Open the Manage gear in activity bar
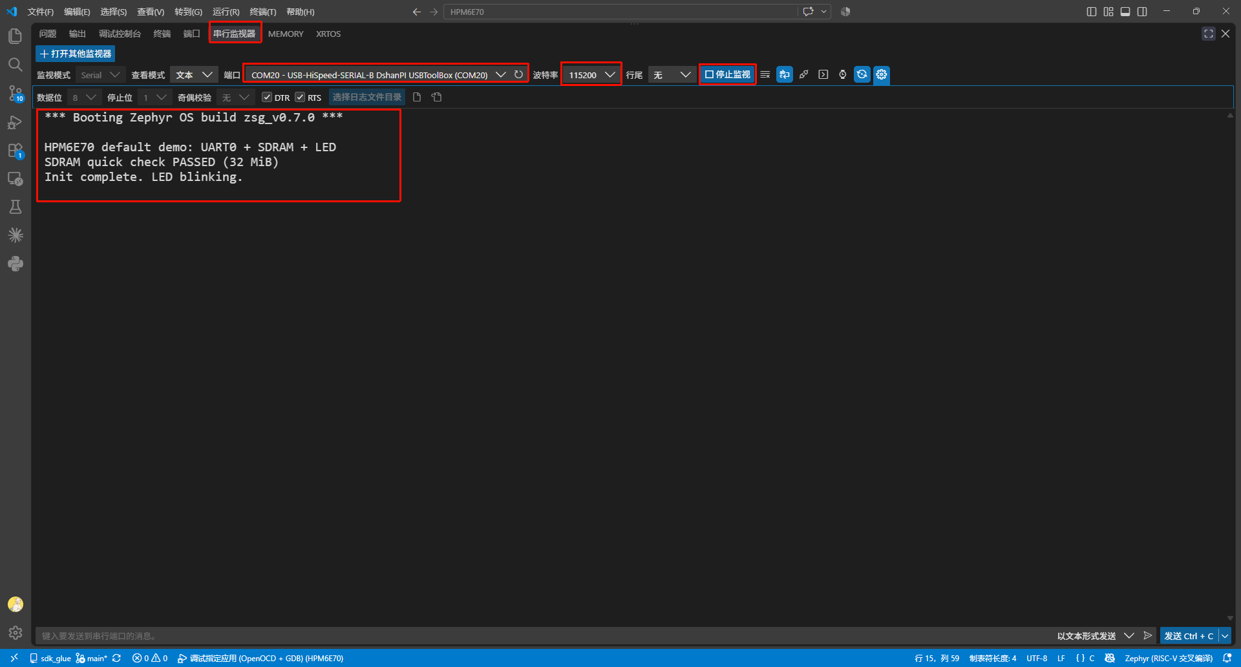This screenshot has height=667, width=1241. click(16, 632)
